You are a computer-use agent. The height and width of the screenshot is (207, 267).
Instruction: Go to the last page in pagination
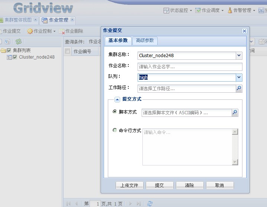(x=139, y=203)
